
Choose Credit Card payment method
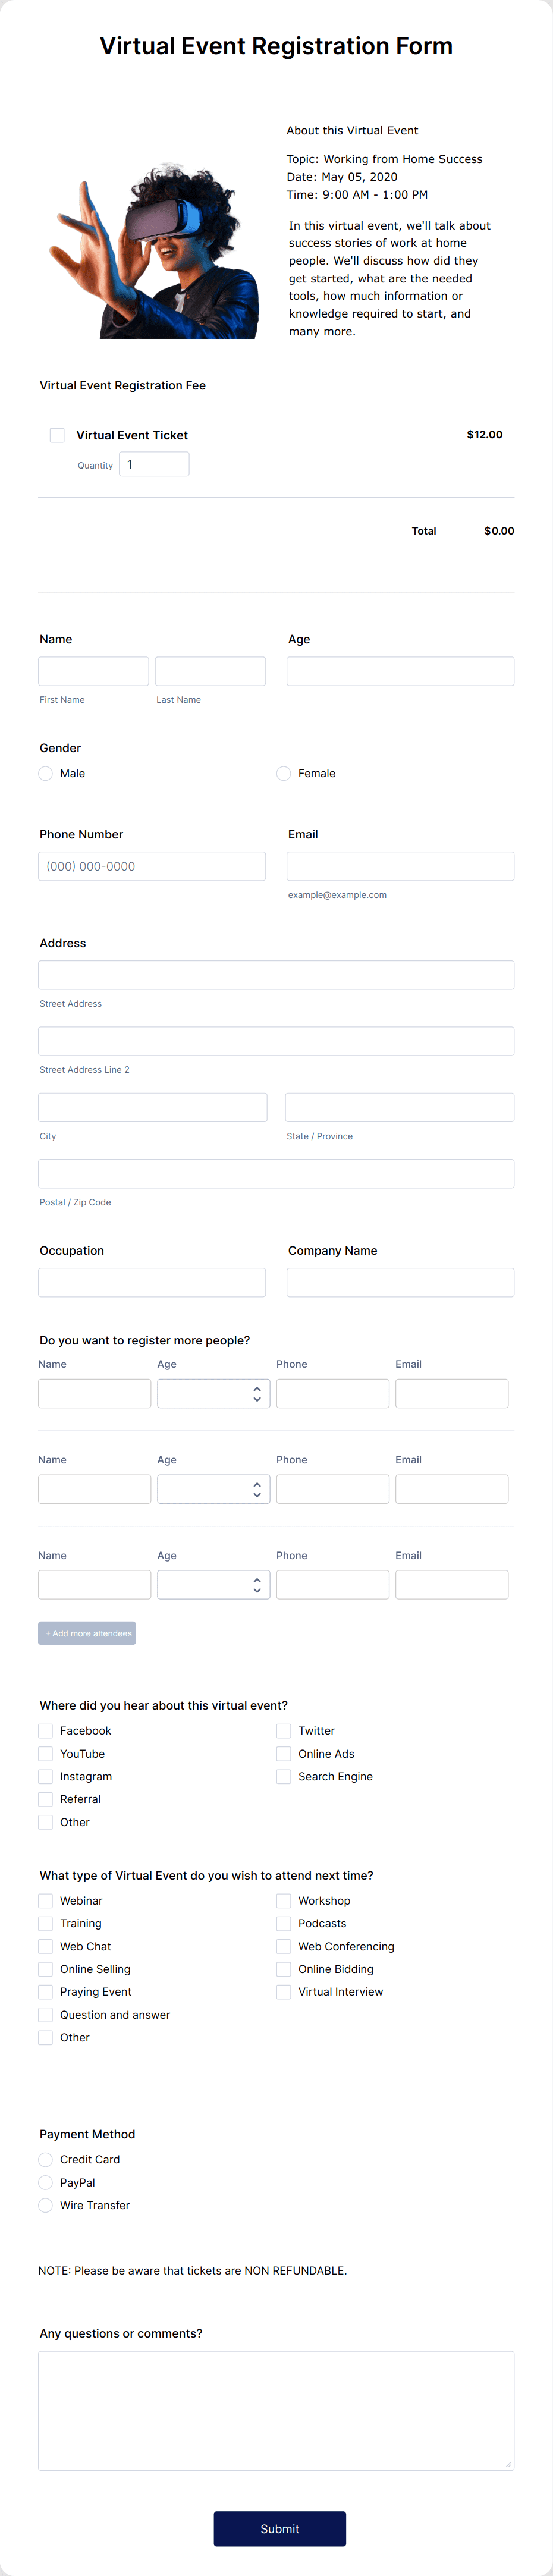45,2160
